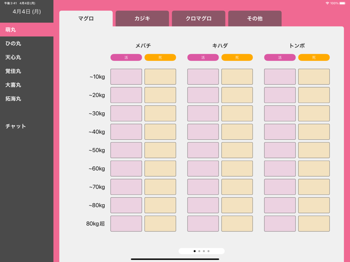Choose 大喜丸 in the sidebar
The height and width of the screenshot is (262, 350).
pos(27,85)
